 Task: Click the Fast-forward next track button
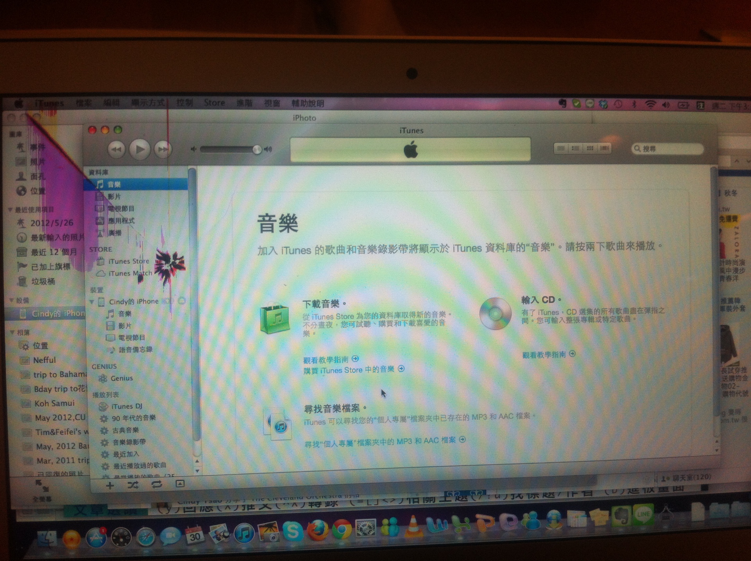coord(162,149)
